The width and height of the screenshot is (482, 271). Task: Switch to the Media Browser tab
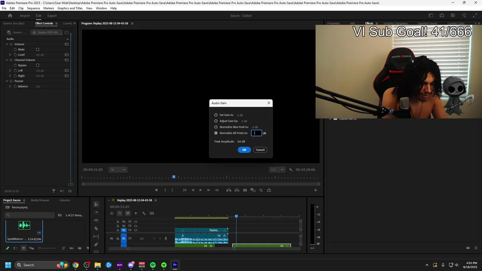pyautogui.click(x=40, y=200)
